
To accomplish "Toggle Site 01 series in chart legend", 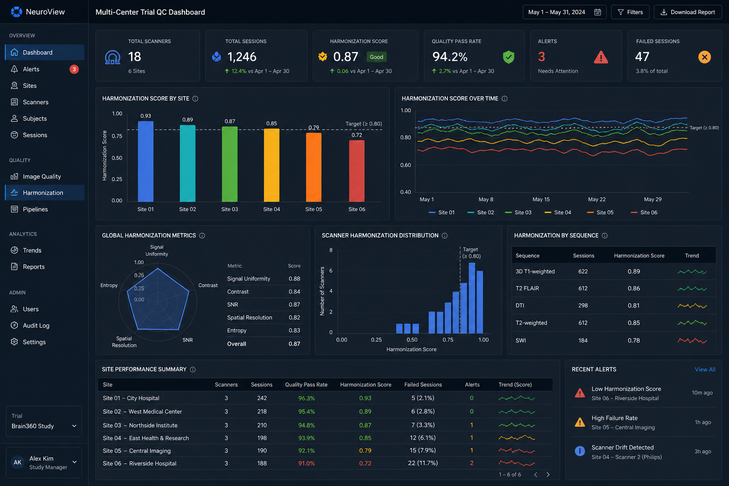I will coord(441,213).
